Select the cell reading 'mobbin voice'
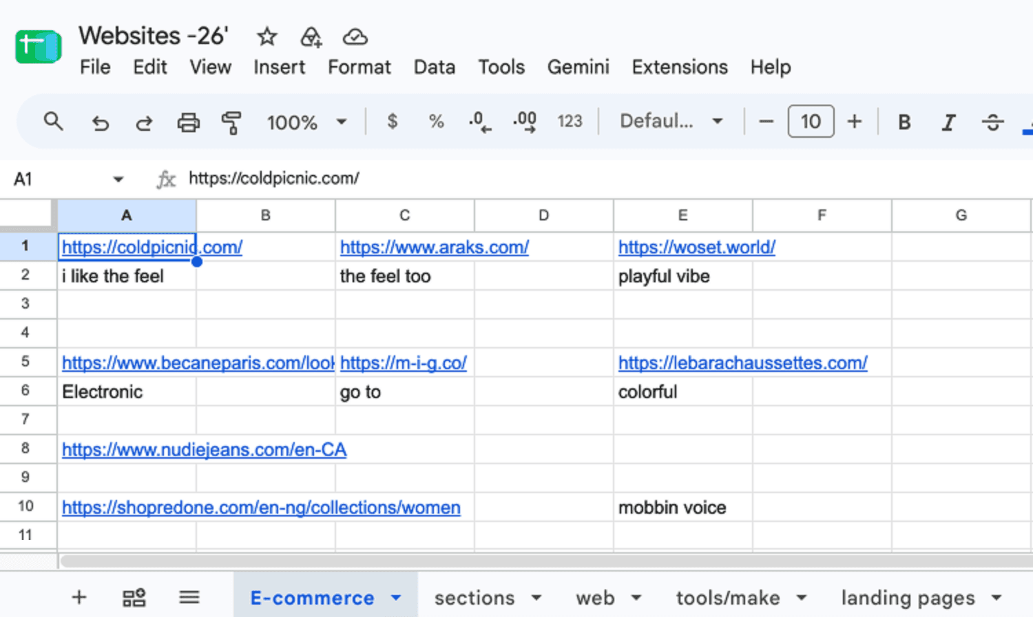The height and width of the screenshot is (617, 1033). [x=682, y=508]
